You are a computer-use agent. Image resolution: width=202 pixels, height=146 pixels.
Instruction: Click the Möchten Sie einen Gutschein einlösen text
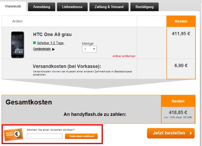pos(51,130)
